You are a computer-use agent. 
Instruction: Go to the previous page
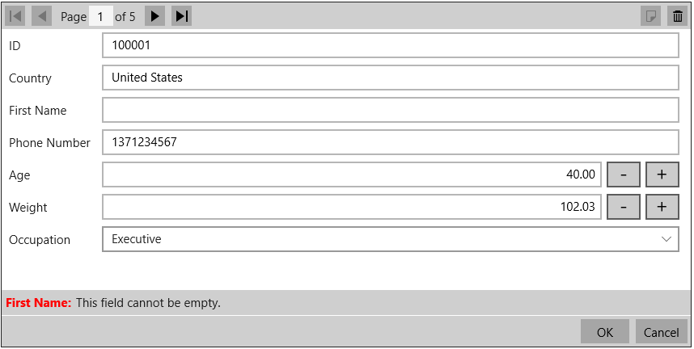(42, 16)
